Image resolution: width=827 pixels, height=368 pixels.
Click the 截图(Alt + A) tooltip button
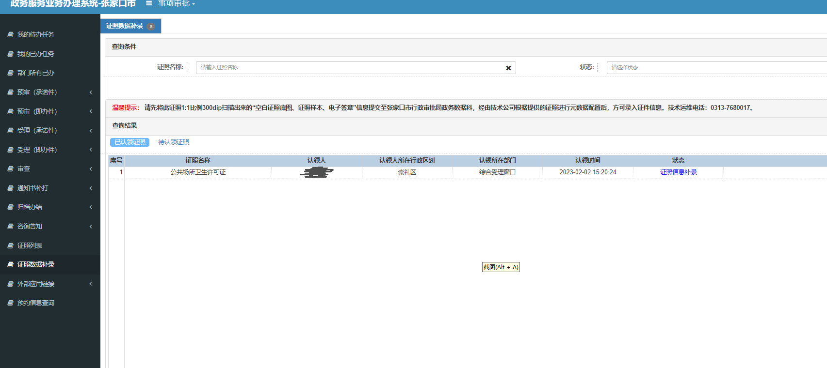(x=501, y=267)
